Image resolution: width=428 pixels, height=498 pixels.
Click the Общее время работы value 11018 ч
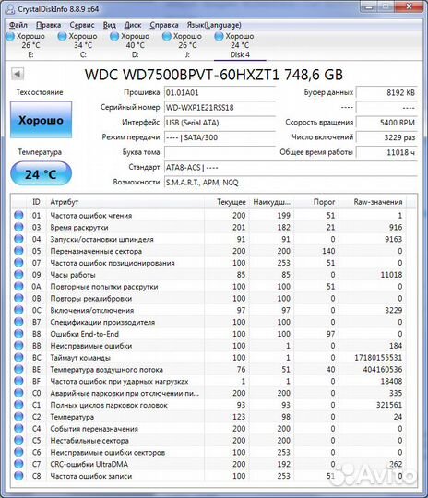386,152
